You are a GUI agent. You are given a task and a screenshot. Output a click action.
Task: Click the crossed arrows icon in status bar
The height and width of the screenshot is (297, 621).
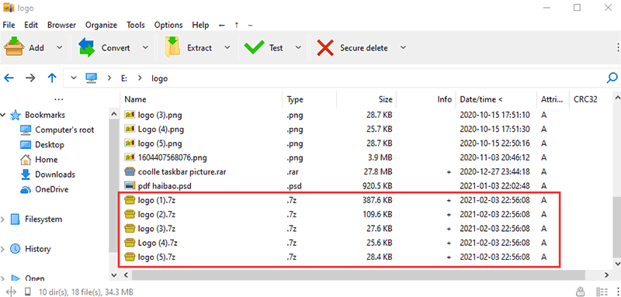coord(11,292)
